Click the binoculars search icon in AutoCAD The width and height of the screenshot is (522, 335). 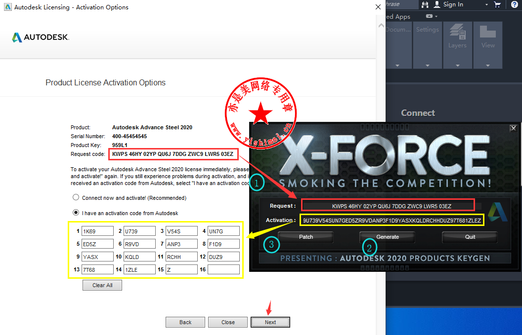click(x=425, y=4)
